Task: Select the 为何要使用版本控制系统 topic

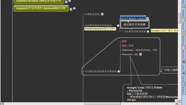Action: (x=98, y=25)
